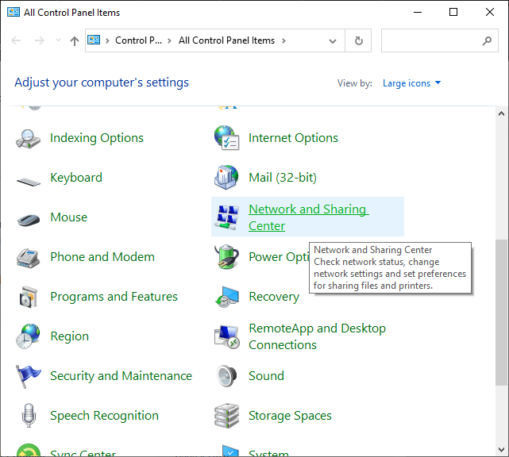Click the Phone and Modem icon
Viewport: 509px width, 457px height.
pyautogui.click(x=29, y=257)
